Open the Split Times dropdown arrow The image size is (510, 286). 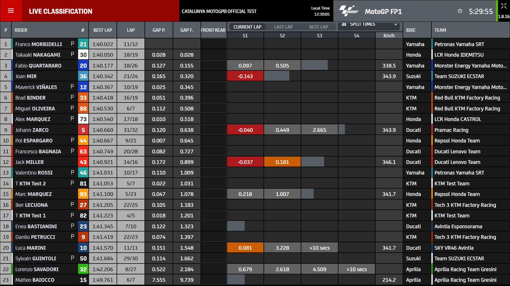pyautogui.click(x=396, y=25)
